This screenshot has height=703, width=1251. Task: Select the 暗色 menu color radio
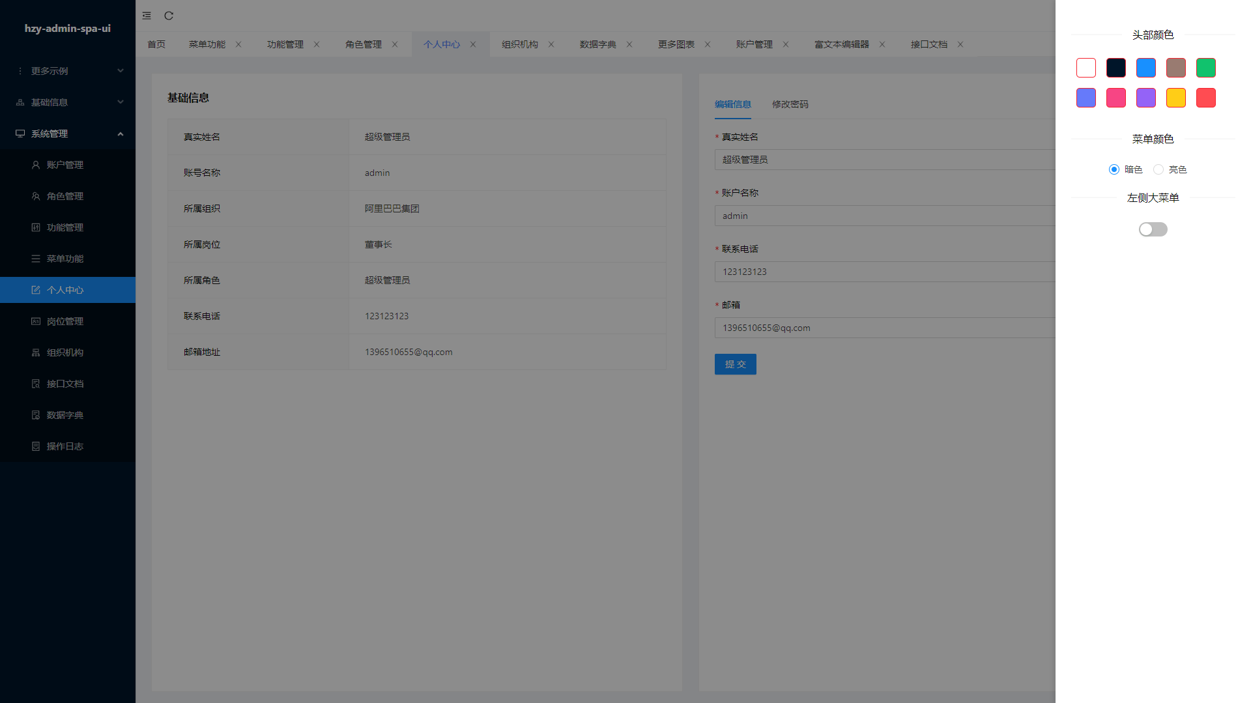coord(1114,169)
